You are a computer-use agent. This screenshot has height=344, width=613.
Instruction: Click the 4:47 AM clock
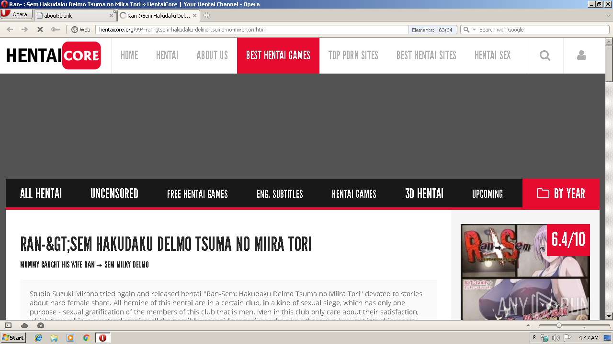pyautogui.click(x=589, y=338)
